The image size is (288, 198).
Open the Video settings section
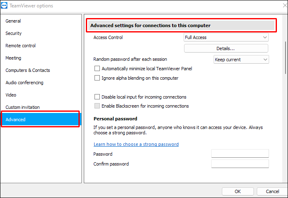tap(11, 95)
